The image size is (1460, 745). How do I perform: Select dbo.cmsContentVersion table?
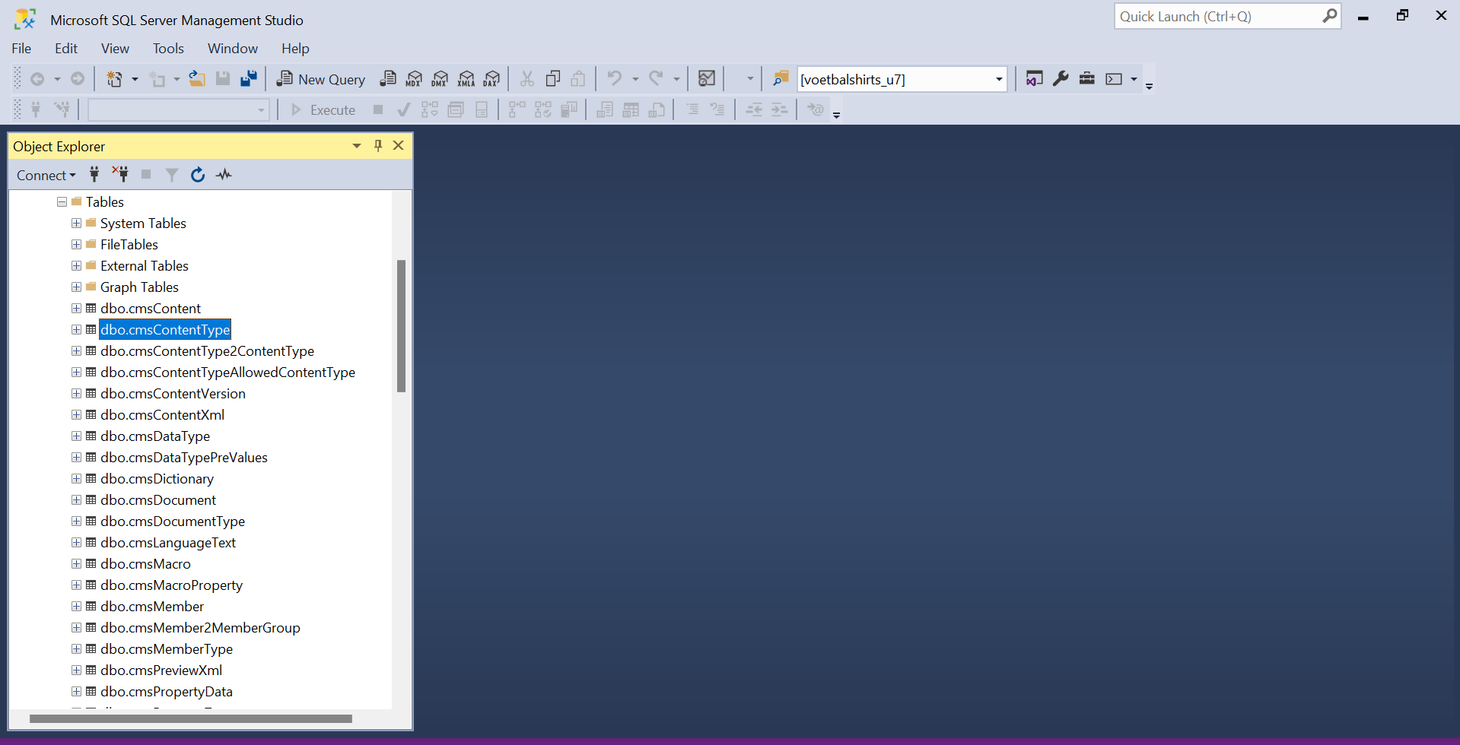click(173, 394)
